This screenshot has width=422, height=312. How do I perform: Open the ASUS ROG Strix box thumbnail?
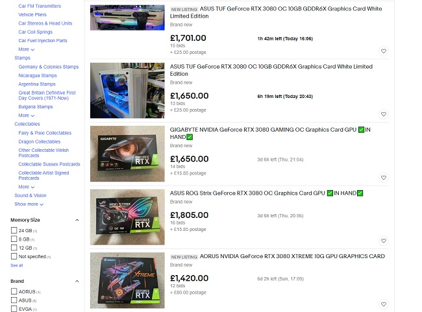[127, 217]
